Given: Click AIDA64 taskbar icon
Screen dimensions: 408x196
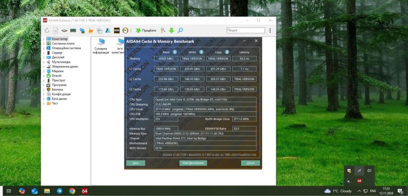Looking at the screenshot, I should click(x=84, y=191).
